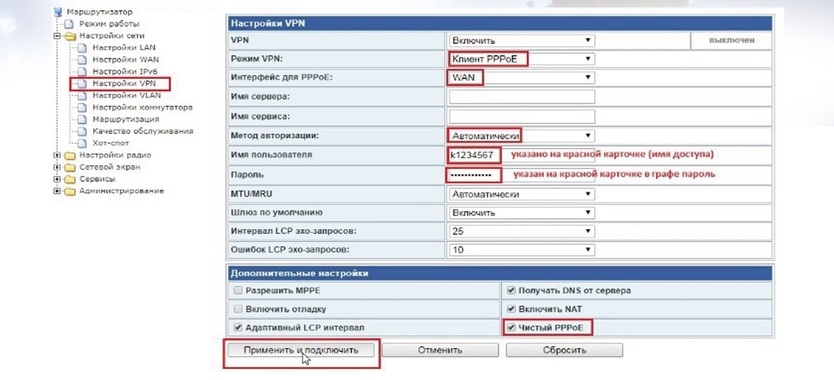Open the Метод авторизации dropdown
The width and height of the screenshot is (834, 380).
pyautogui.click(x=522, y=136)
